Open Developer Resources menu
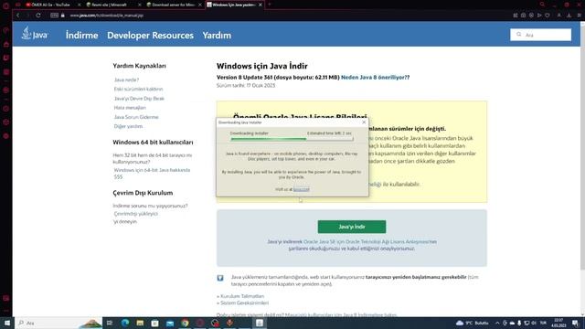Screen dimensions: 585x329 click(150, 35)
